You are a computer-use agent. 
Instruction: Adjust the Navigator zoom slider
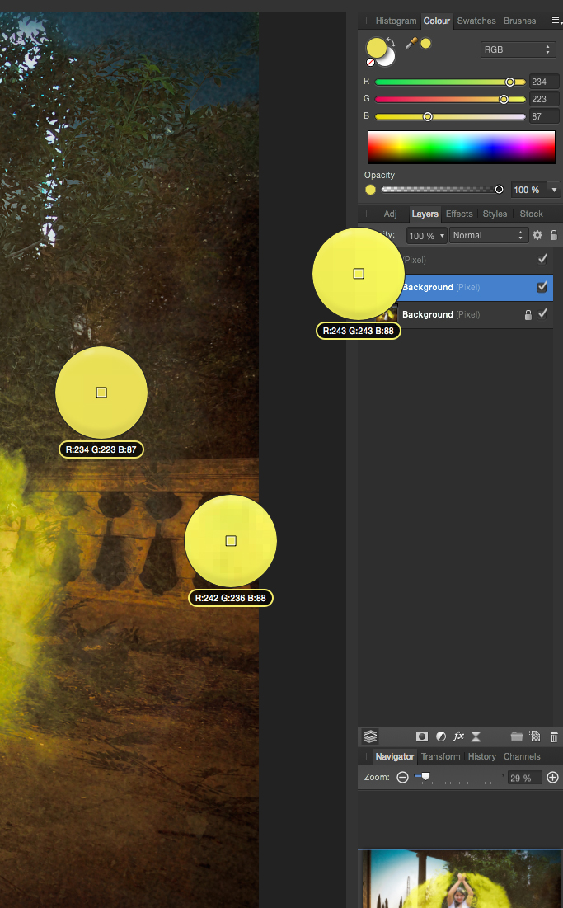458,777
